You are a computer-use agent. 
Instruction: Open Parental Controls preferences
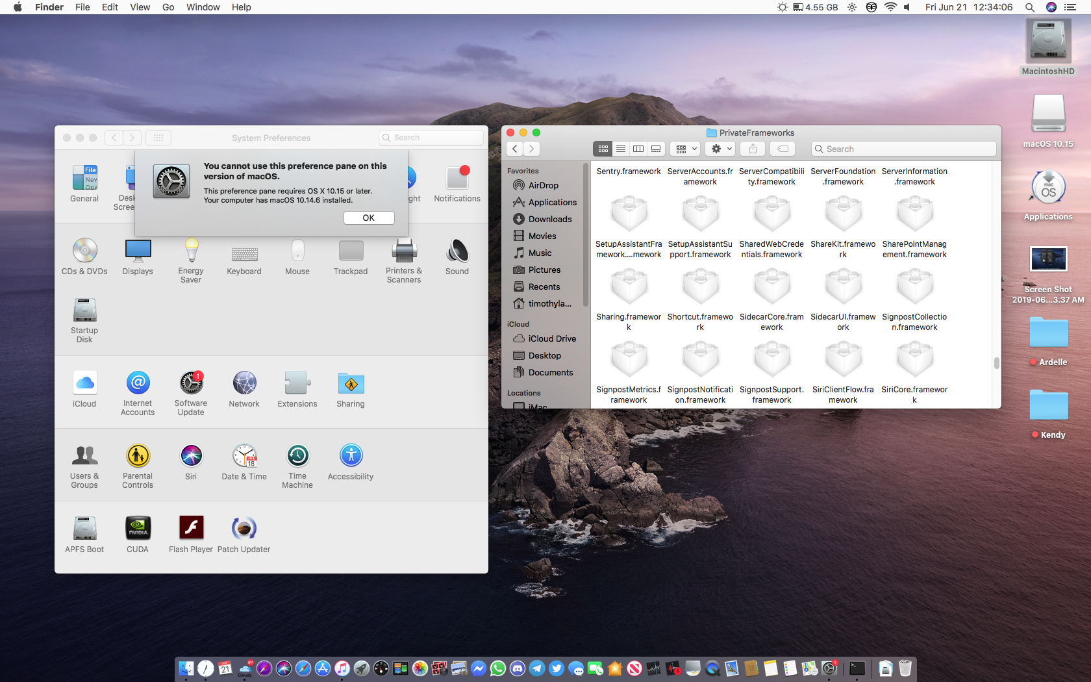(x=138, y=466)
